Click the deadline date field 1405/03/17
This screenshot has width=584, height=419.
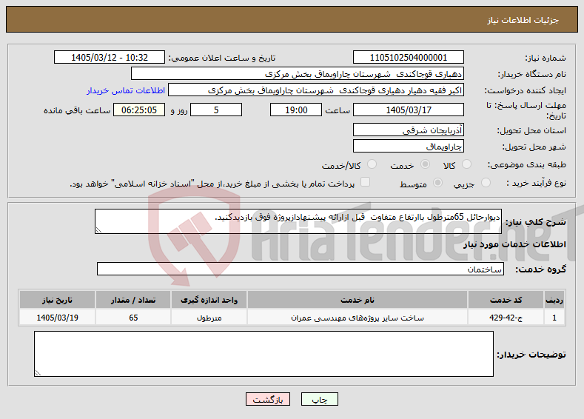[x=408, y=110]
